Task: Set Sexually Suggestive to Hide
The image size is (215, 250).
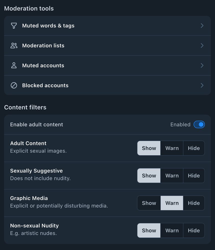Action: pos(194,175)
